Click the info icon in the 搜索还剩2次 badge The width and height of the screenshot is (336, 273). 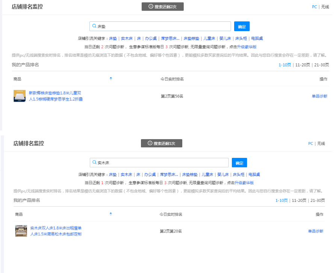pos(151,7)
